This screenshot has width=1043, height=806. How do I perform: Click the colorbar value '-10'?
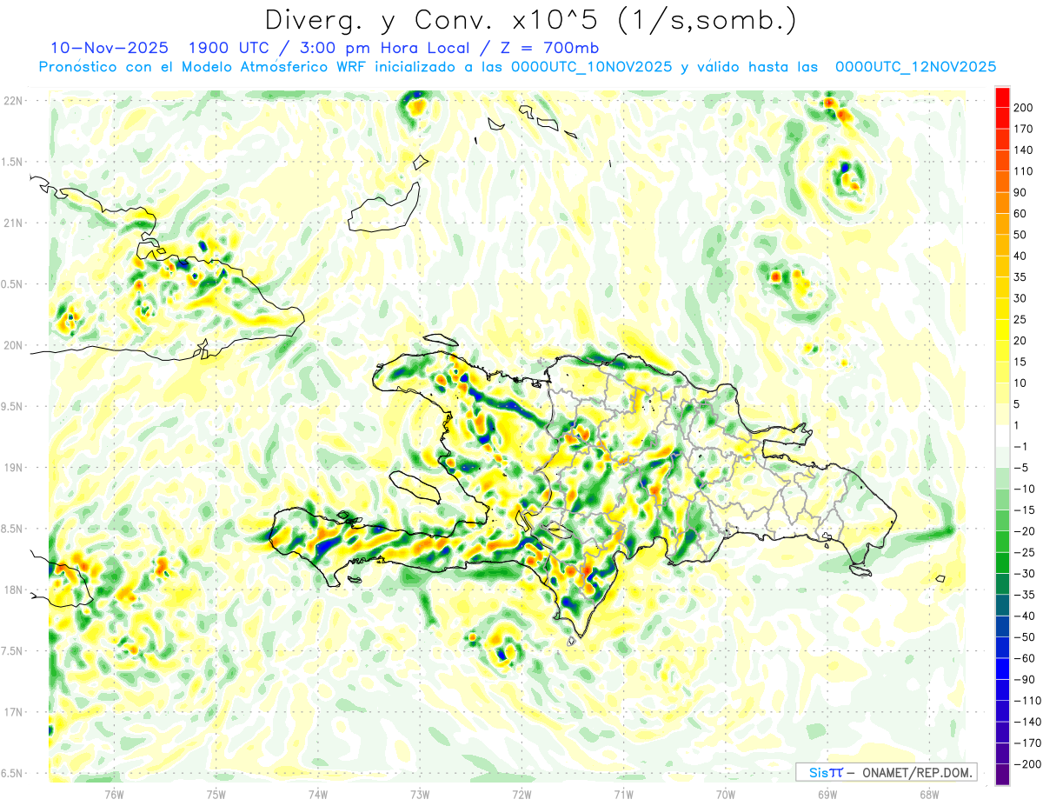tap(1025, 489)
